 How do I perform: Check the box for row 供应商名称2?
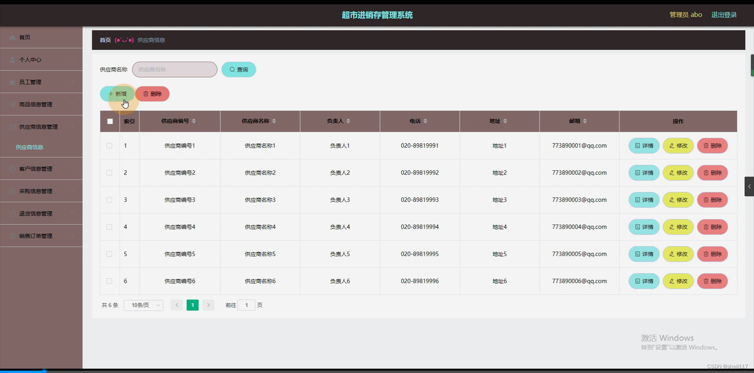110,173
